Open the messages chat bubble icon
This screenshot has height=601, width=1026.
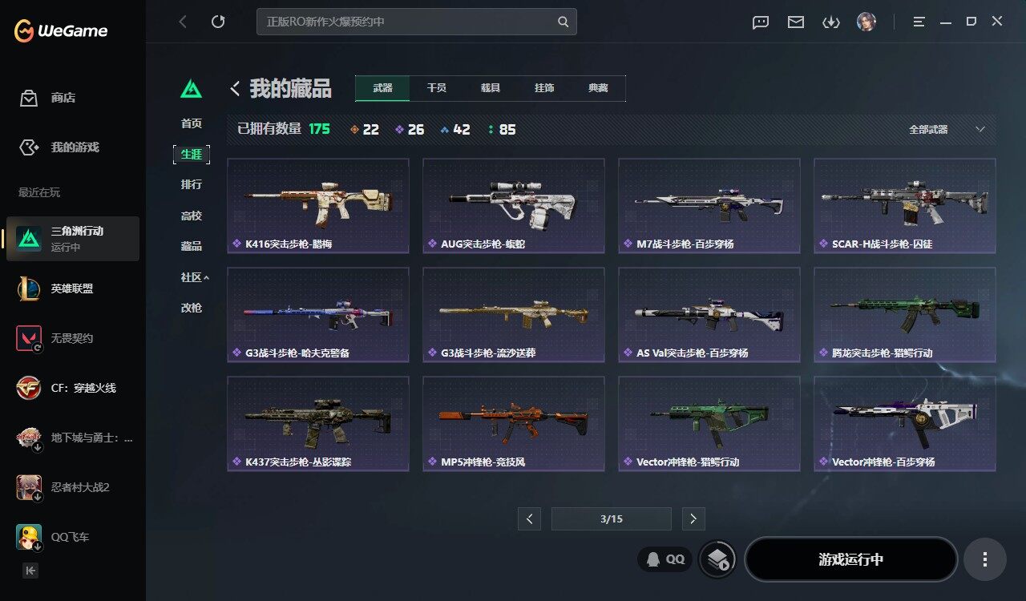pyautogui.click(x=761, y=22)
